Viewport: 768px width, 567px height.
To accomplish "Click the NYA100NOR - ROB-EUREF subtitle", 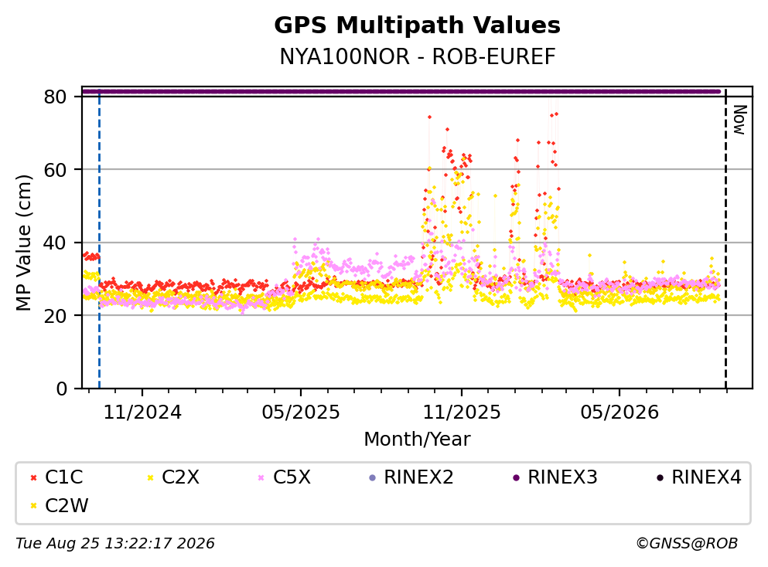I will pos(418,56).
